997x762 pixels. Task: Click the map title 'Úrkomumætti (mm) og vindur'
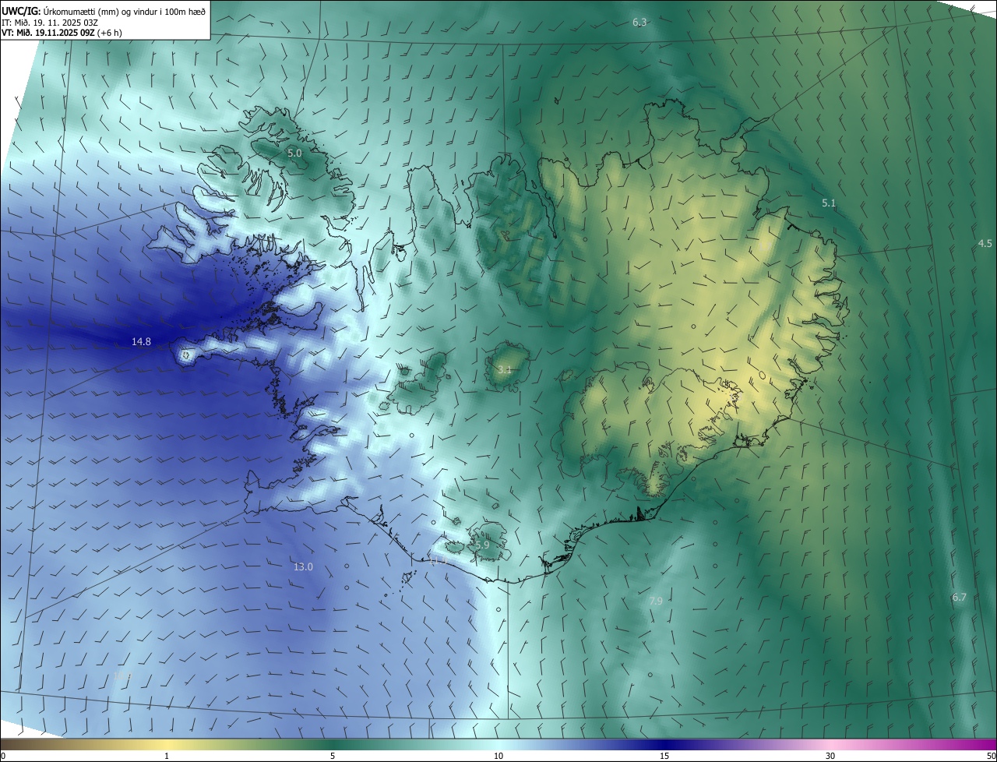click(100, 11)
